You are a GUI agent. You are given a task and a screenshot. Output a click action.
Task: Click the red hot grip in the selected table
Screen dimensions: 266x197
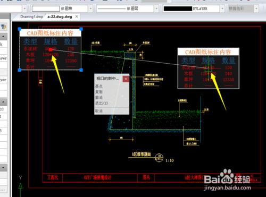(51, 49)
